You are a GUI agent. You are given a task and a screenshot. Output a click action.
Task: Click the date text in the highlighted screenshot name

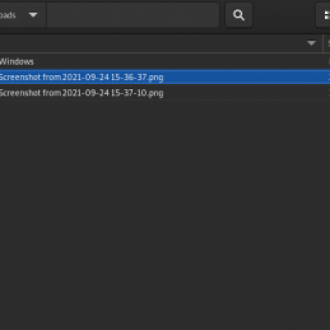click(86, 78)
